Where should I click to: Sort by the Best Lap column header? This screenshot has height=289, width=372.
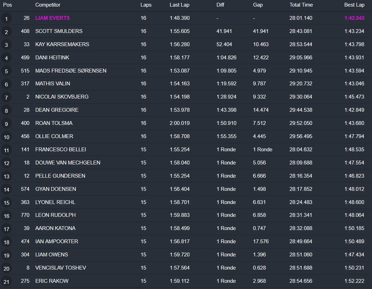[x=354, y=5]
